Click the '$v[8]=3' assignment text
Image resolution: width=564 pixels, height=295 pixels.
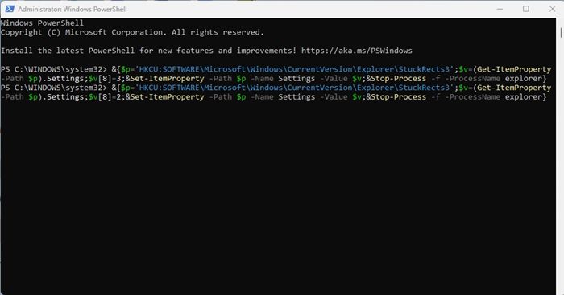105,79
